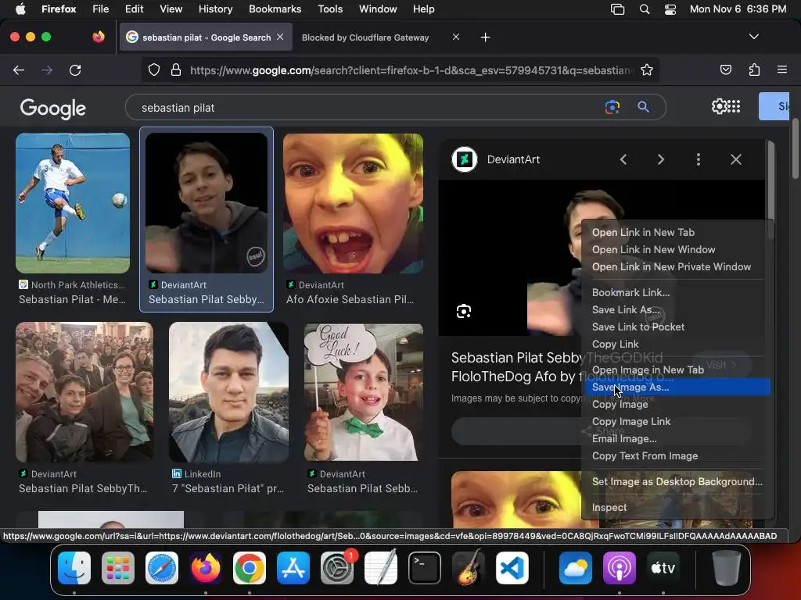Click the search magnifier button in Google

[x=643, y=107]
